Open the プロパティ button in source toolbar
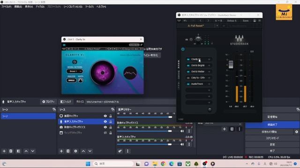300x168 pixels. click(x=48, y=102)
